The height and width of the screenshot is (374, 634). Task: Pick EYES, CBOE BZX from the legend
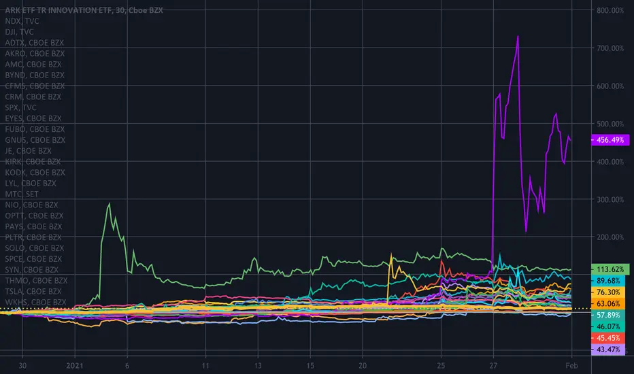pos(33,118)
